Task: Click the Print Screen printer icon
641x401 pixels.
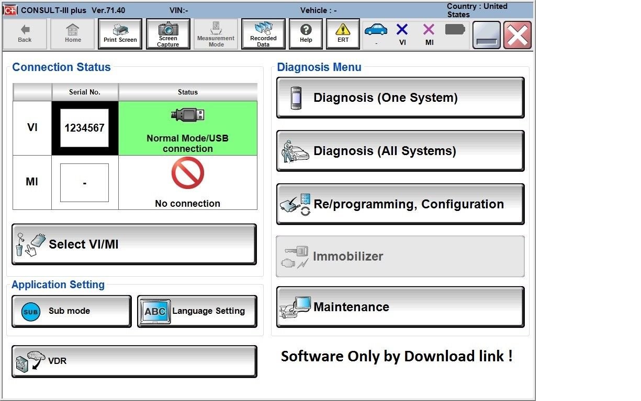Action: click(x=120, y=34)
